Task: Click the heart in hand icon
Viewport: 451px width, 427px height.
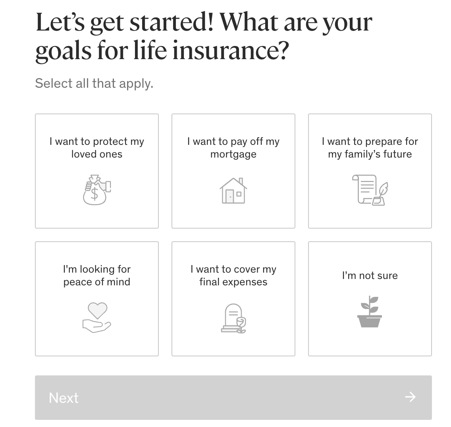Action: [97, 317]
